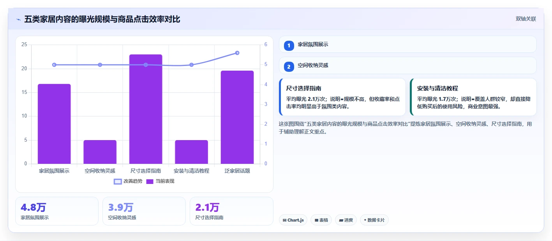
Task: Select the 空间收纳灵感 bar in the chart
Action: [100, 152]
